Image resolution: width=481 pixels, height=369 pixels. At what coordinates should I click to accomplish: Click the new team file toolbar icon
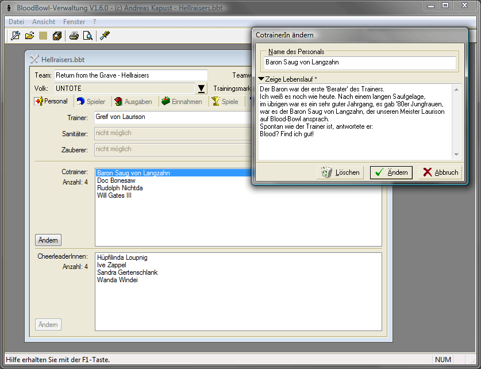pos(16,36)
